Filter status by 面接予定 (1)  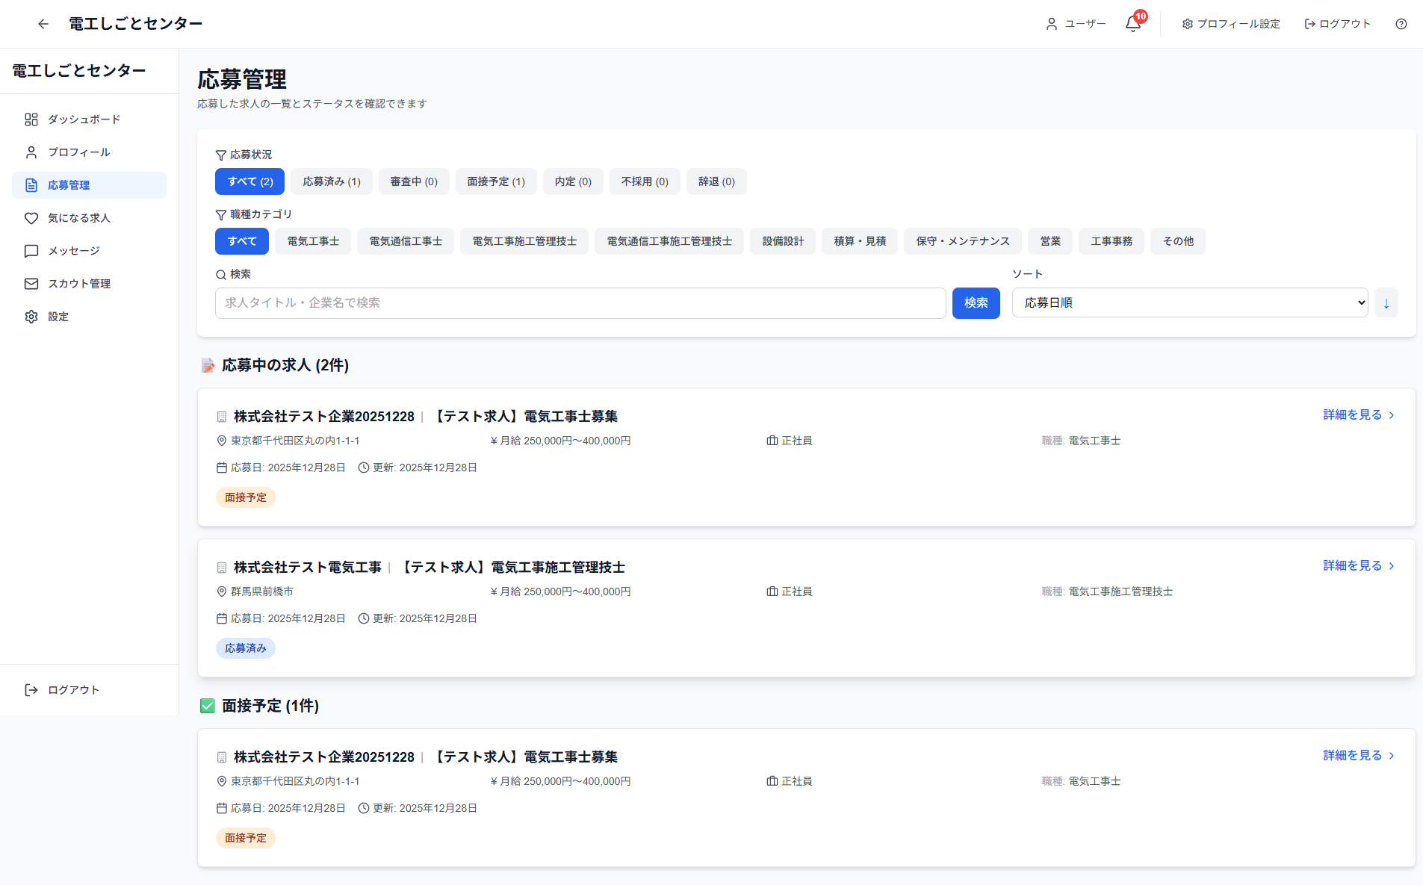pyautogui.click(x=496, y=181)
